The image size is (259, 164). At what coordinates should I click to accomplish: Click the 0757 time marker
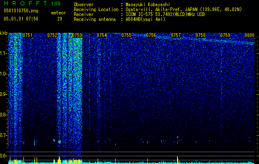coord(176,35)
